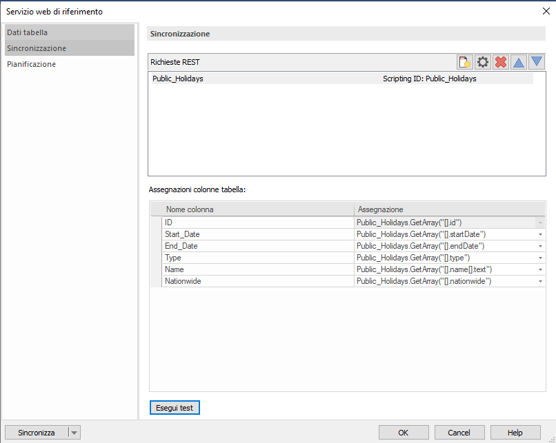Dismiss the dialog with Cancel
The width and height of the screenshot is (556, 443).
pos(459,432)
